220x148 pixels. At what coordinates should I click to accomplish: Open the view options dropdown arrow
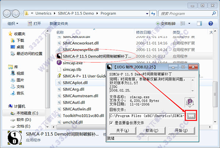(x=189, y=23)
